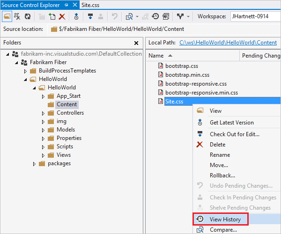Select the Scripts folder in tree
The image size is (281, 234).
65,146
